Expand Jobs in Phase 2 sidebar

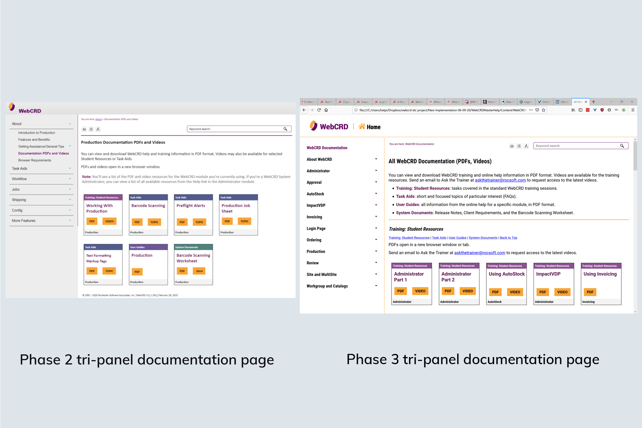pos(70,189)
